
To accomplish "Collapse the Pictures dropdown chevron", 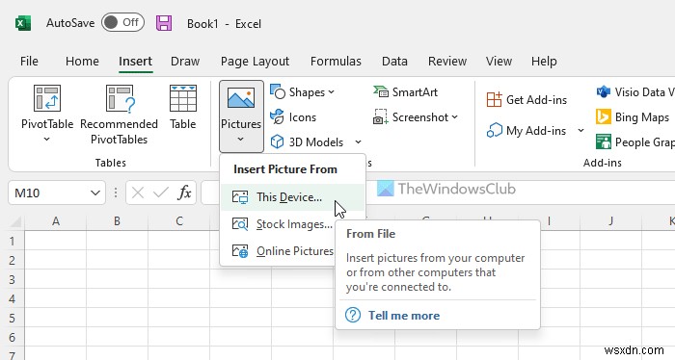I will click(241, 140).
